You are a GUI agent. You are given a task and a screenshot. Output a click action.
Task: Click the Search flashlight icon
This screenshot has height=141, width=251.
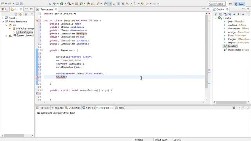click(98, 4)
